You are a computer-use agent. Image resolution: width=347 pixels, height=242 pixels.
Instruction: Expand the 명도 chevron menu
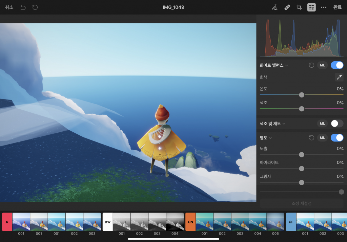tap(270, 138)
